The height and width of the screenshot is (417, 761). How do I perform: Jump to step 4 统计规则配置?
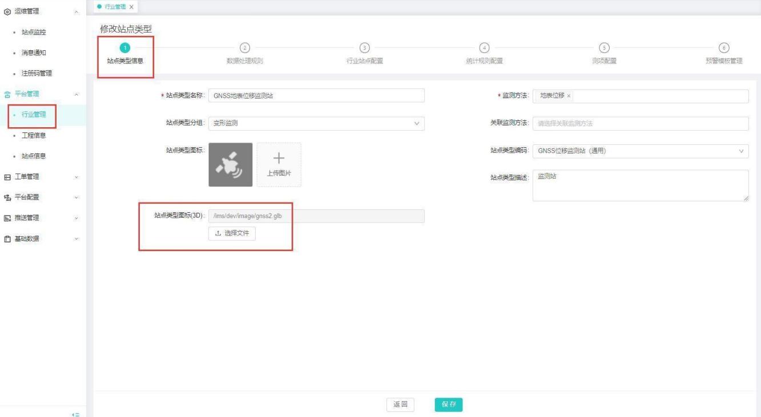coord(484,48)
